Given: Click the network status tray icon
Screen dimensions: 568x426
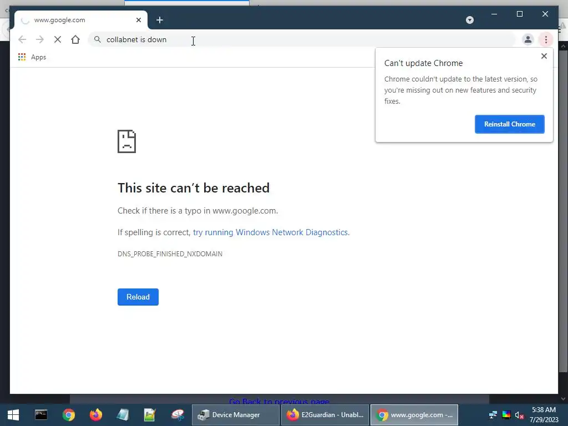Looking at the screenshot, I should [x=493, y=415].
